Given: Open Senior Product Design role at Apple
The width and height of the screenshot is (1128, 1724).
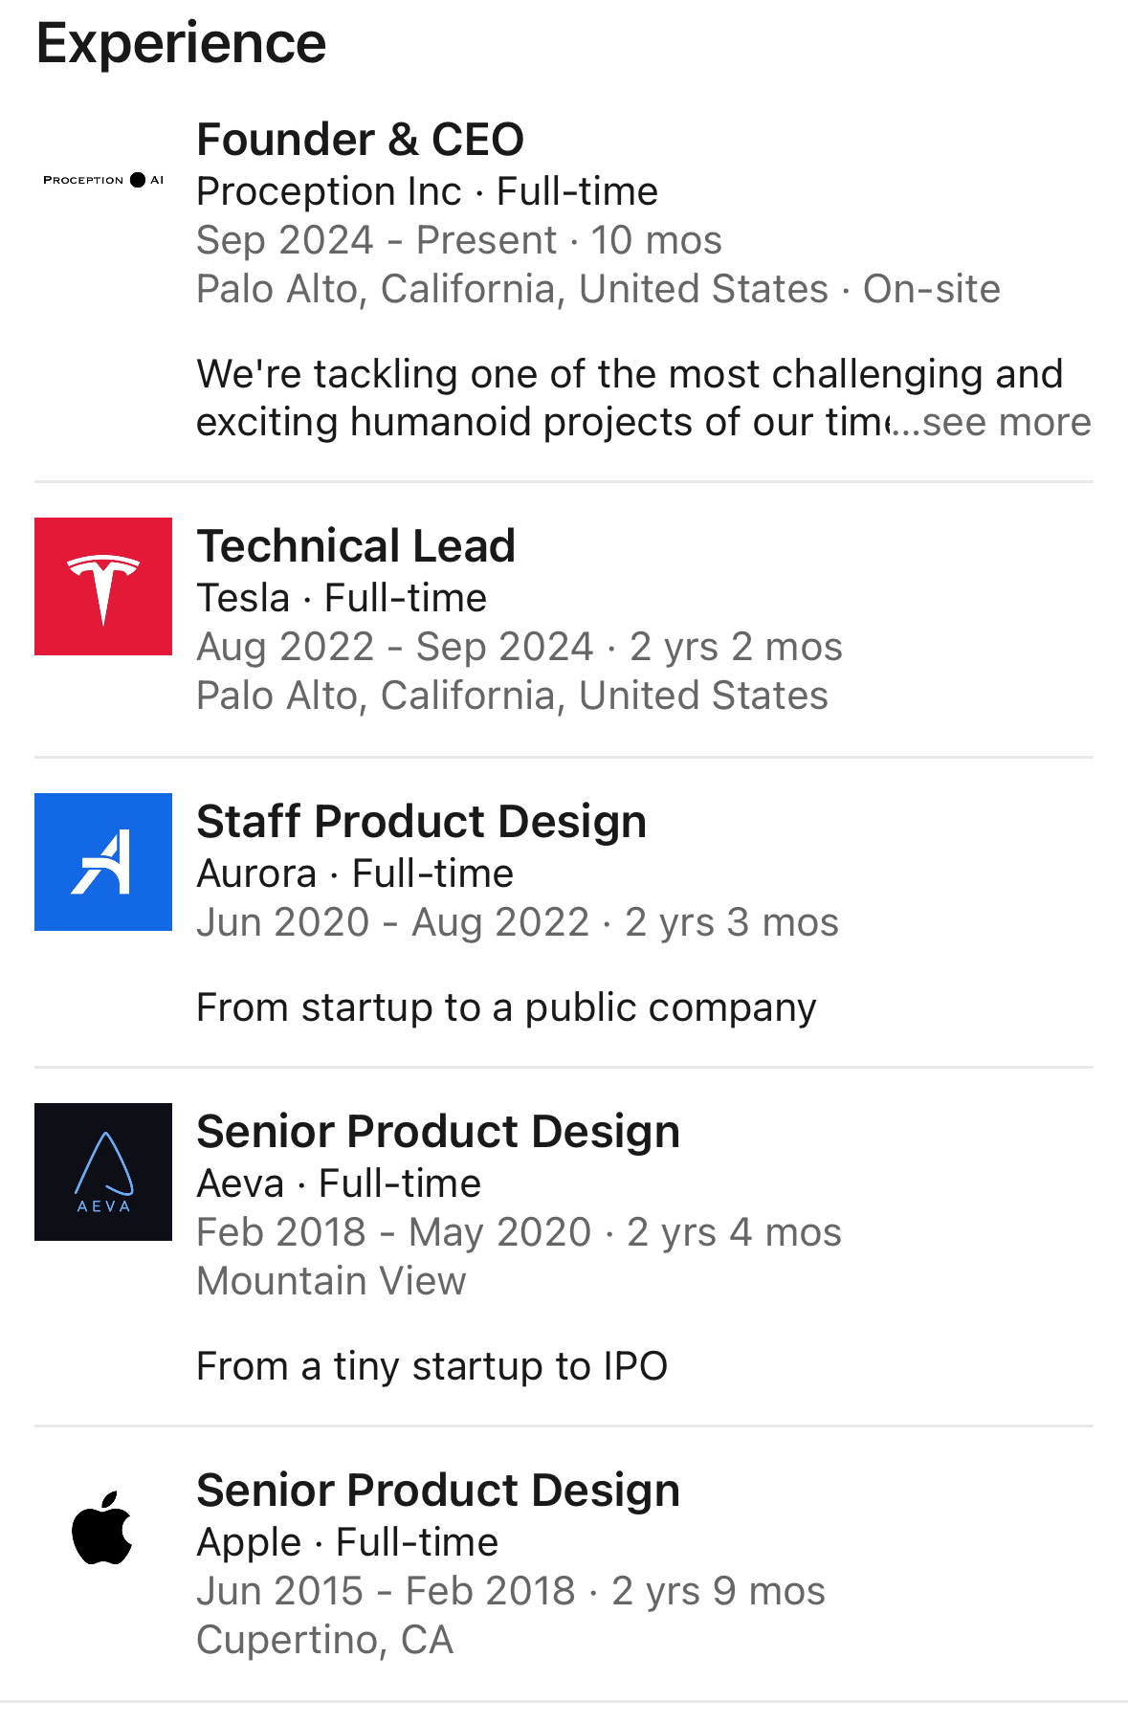Looking at the screenshot, I should (x=437, y=1491).
